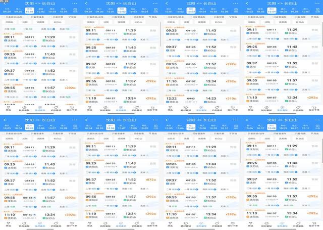The image size is (323, 230).
Task: Expand G8135 stop details on 10.01 screen
Action: click(x=29, y=58)
